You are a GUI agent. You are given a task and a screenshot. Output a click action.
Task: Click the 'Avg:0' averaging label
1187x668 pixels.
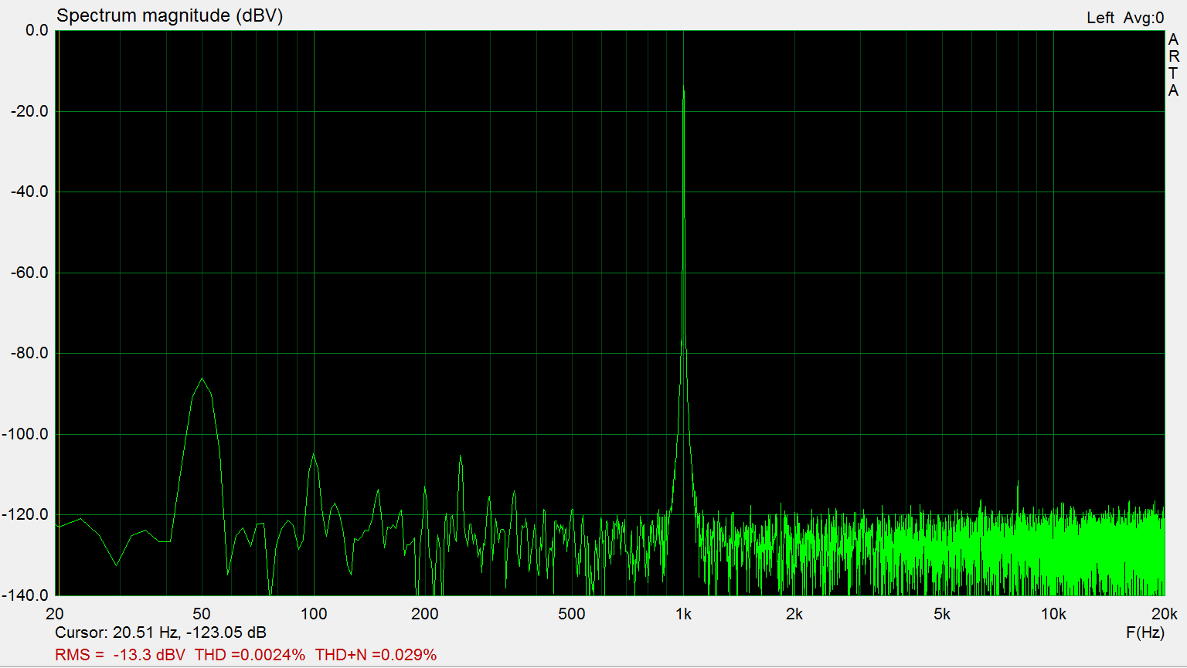point(1144,18)
